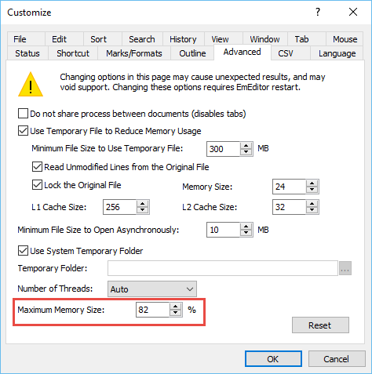Uncheck Use Temporary File to Reduce Memory Usage

pyautogui.click(x=23, y=131)
